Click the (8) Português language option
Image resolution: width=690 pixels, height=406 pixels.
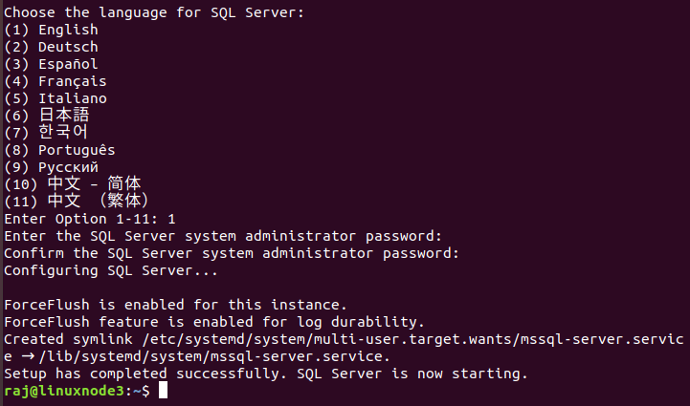tap(59, 150)
